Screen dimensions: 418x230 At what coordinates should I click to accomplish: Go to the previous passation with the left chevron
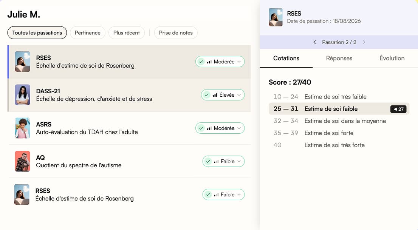tap(314, 42)
